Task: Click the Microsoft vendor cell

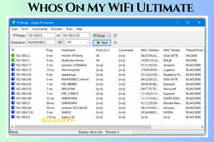Action: (x=170, y=89)
